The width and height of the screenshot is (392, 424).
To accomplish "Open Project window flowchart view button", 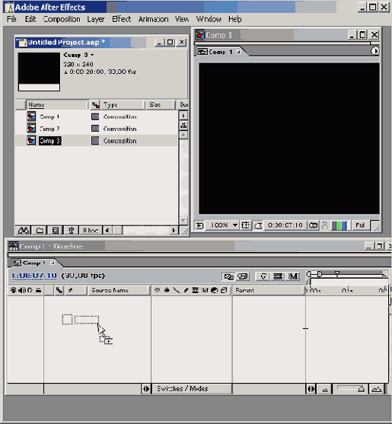I will tap(183, 125).
